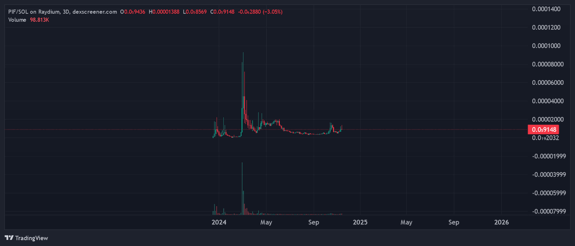Click price axis label -0.00007999
The image size is (575, 246).
550,211
